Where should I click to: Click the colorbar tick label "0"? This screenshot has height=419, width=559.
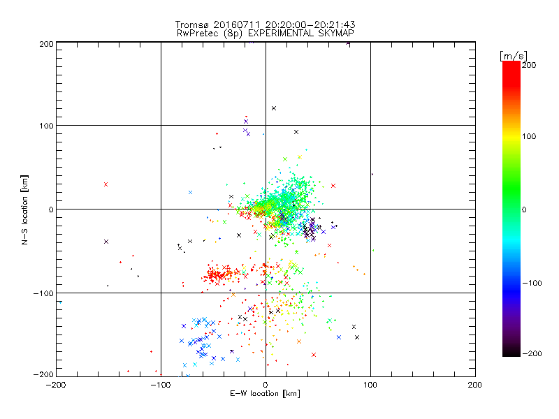click(524, 210)
